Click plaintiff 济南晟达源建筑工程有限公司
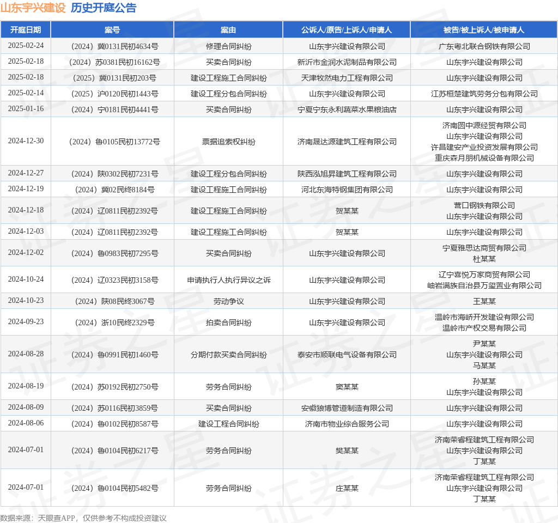Viewport: 558px width, 523px height. point(347,142)
